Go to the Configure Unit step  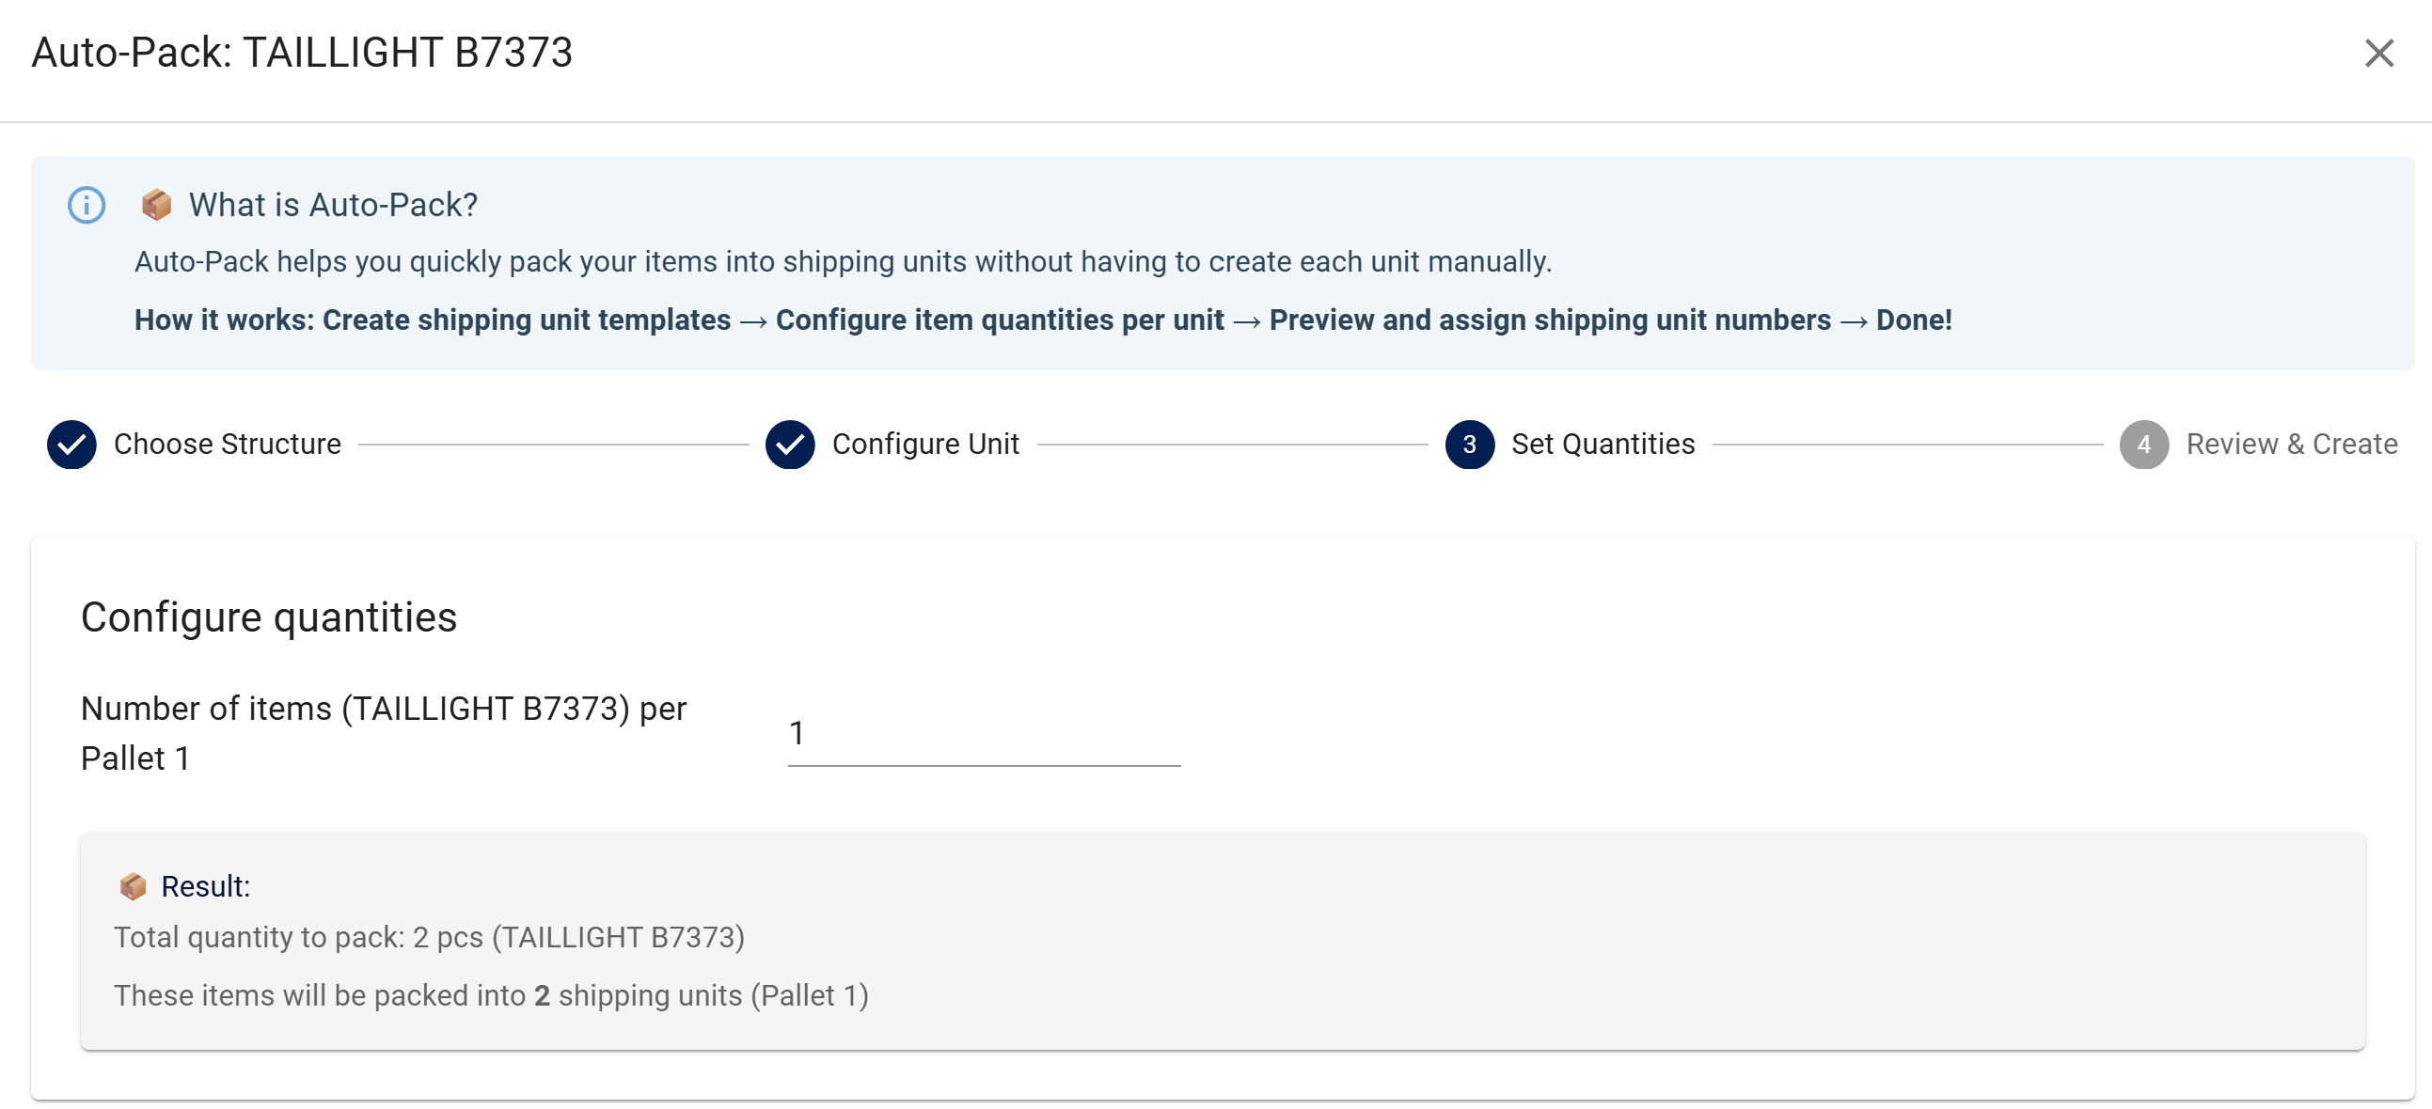tap(924, 444)
